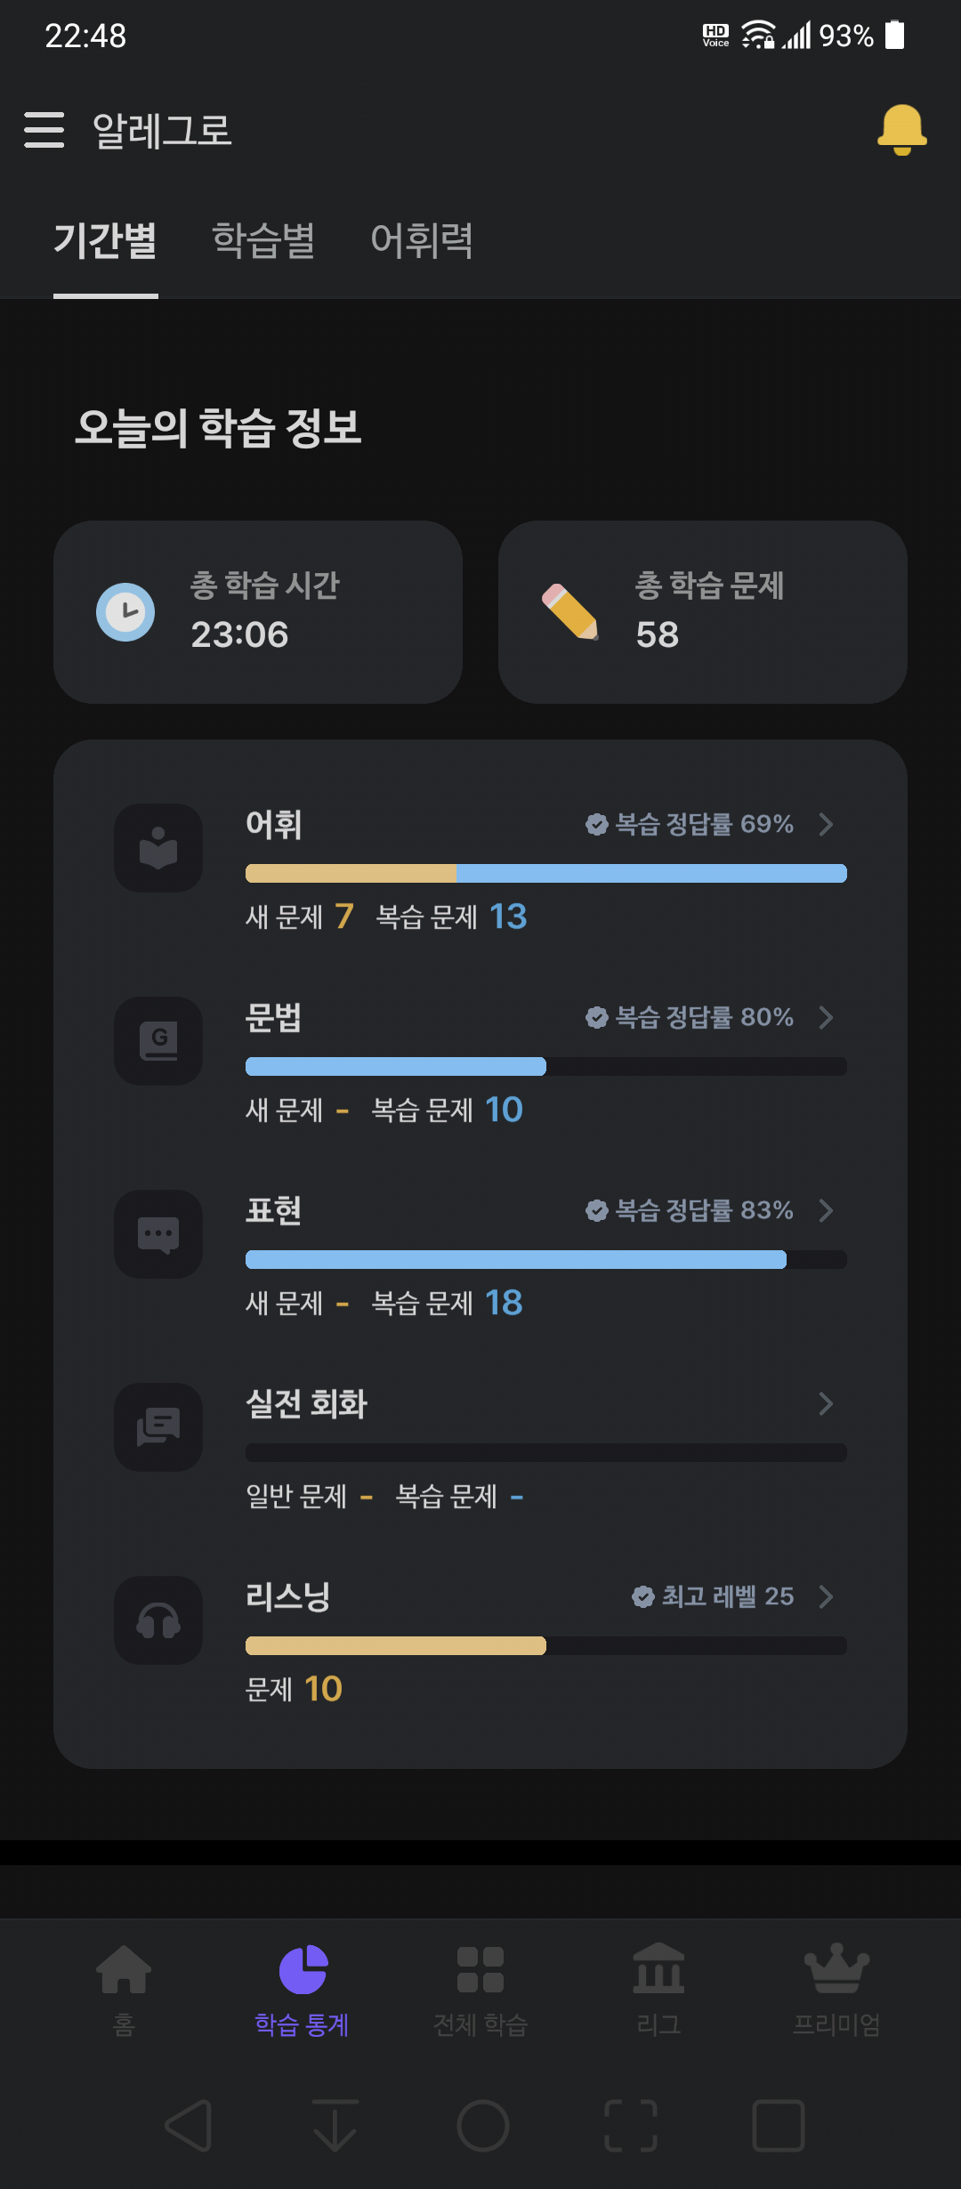This screenshot has width=961, height=2189.
Task: Expand 어휘 details with chevron
Action: pos(826,824)
